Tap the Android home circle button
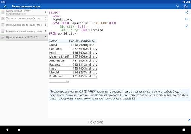Viewport: 191px width, 134px height. (x=19, y=130)
